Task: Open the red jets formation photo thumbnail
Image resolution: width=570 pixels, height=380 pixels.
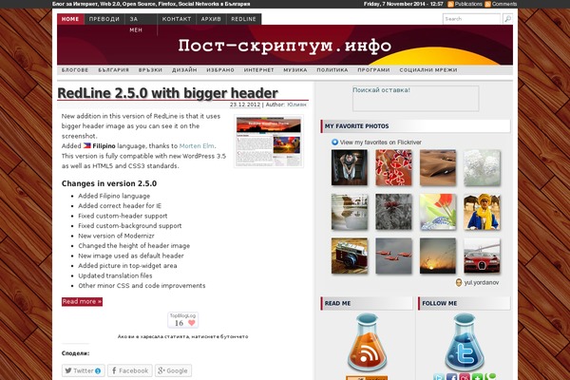Action: coord(393,256)
